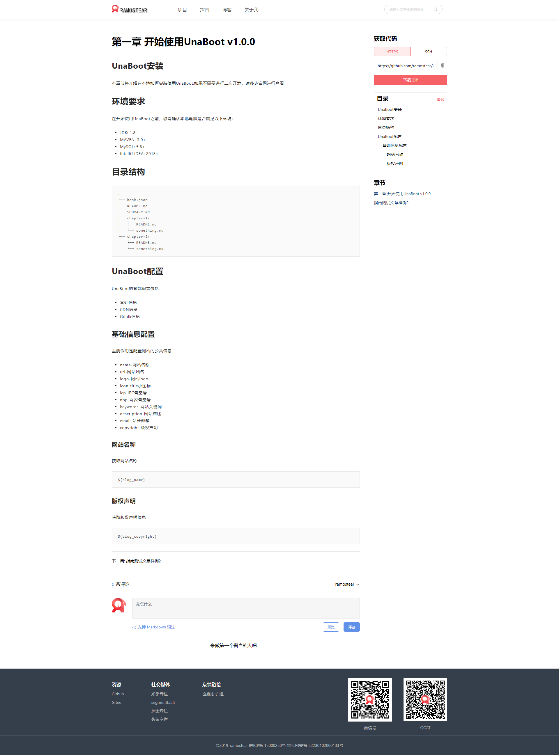Open the 博客 menu item

(x=227, y=10)
